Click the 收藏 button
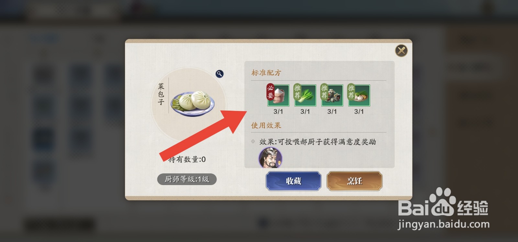The image size is (518, 242). [x=294, y=181]
